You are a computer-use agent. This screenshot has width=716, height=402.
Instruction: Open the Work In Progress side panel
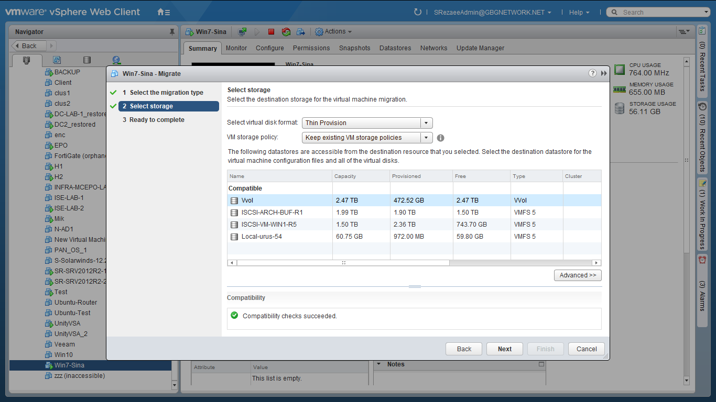[702, 214]
